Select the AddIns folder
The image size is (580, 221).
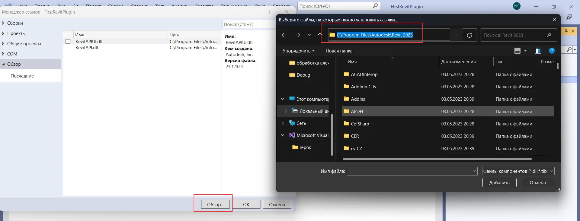(448, 99)
